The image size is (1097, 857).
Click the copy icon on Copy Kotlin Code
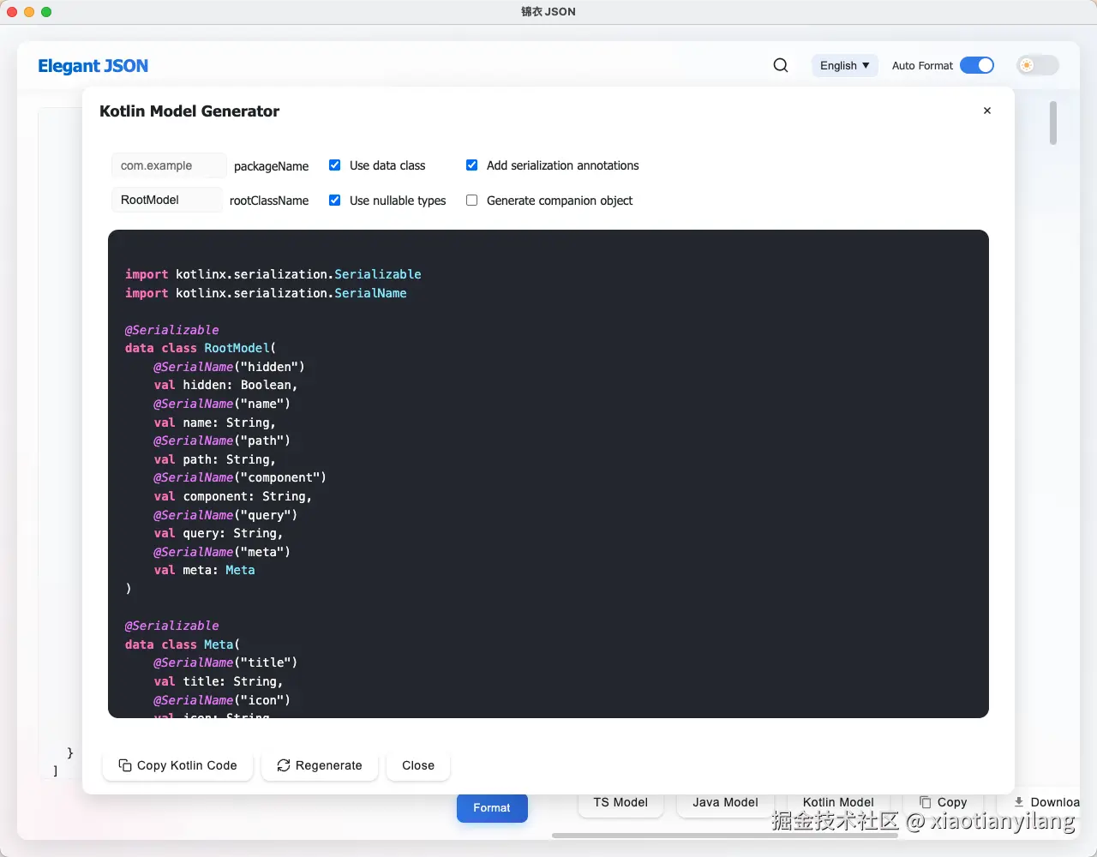click(126, 765)
